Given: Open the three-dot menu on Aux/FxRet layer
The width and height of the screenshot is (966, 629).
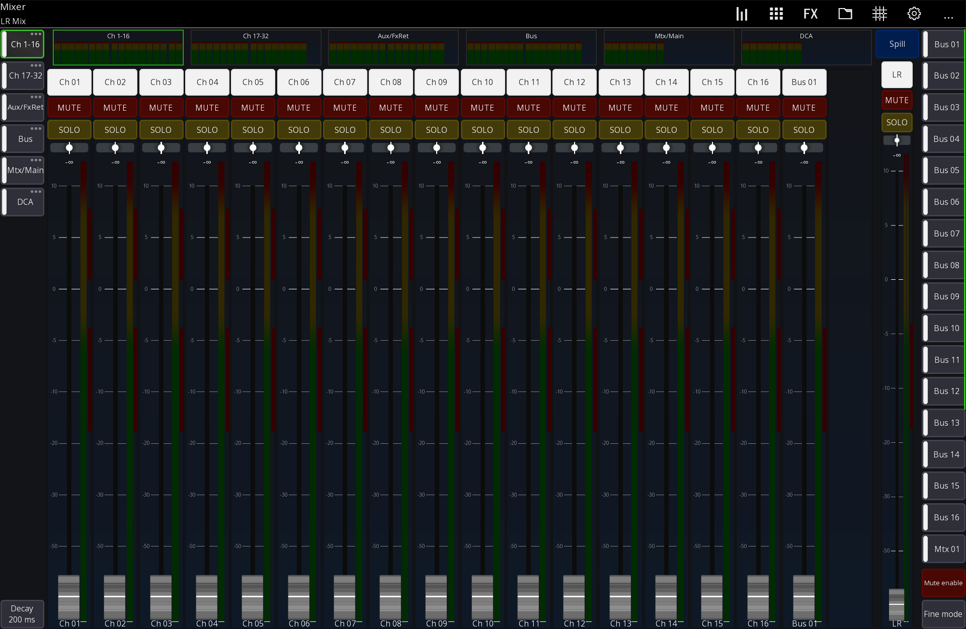Looking at the screenshot, I should click(36, 97).
